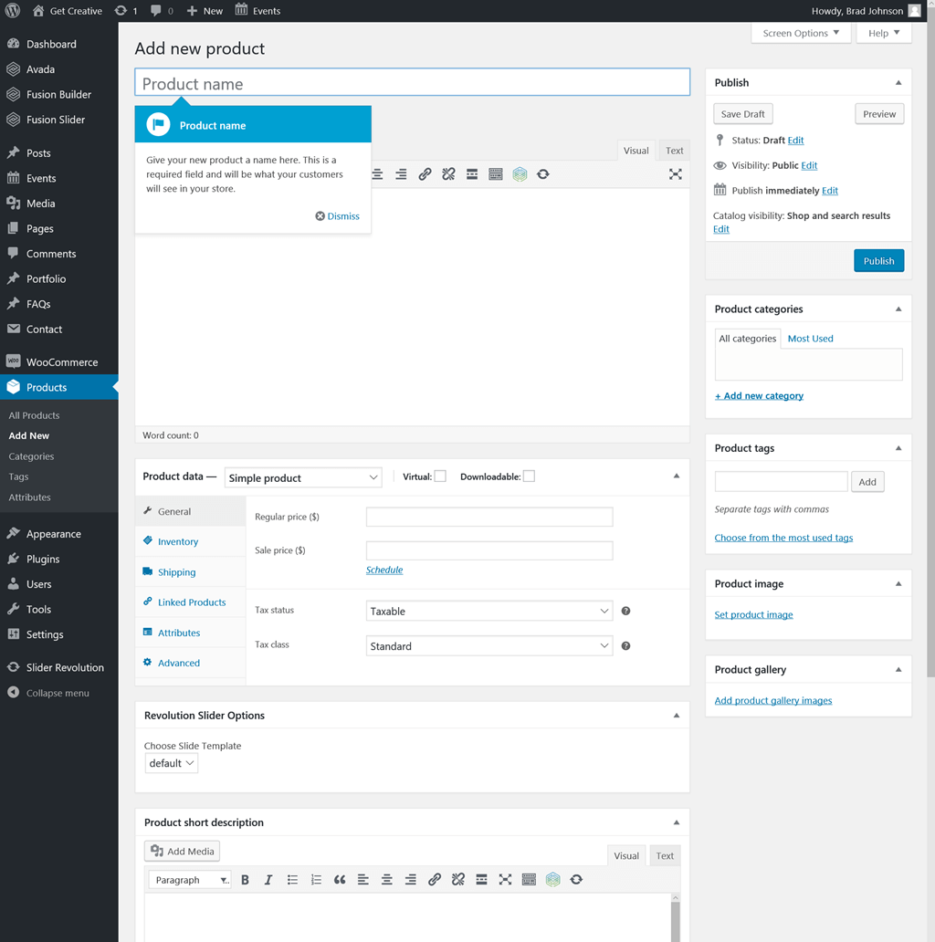Open the Simple product type dropdown
935x942 pixels.
pos(303,477)
